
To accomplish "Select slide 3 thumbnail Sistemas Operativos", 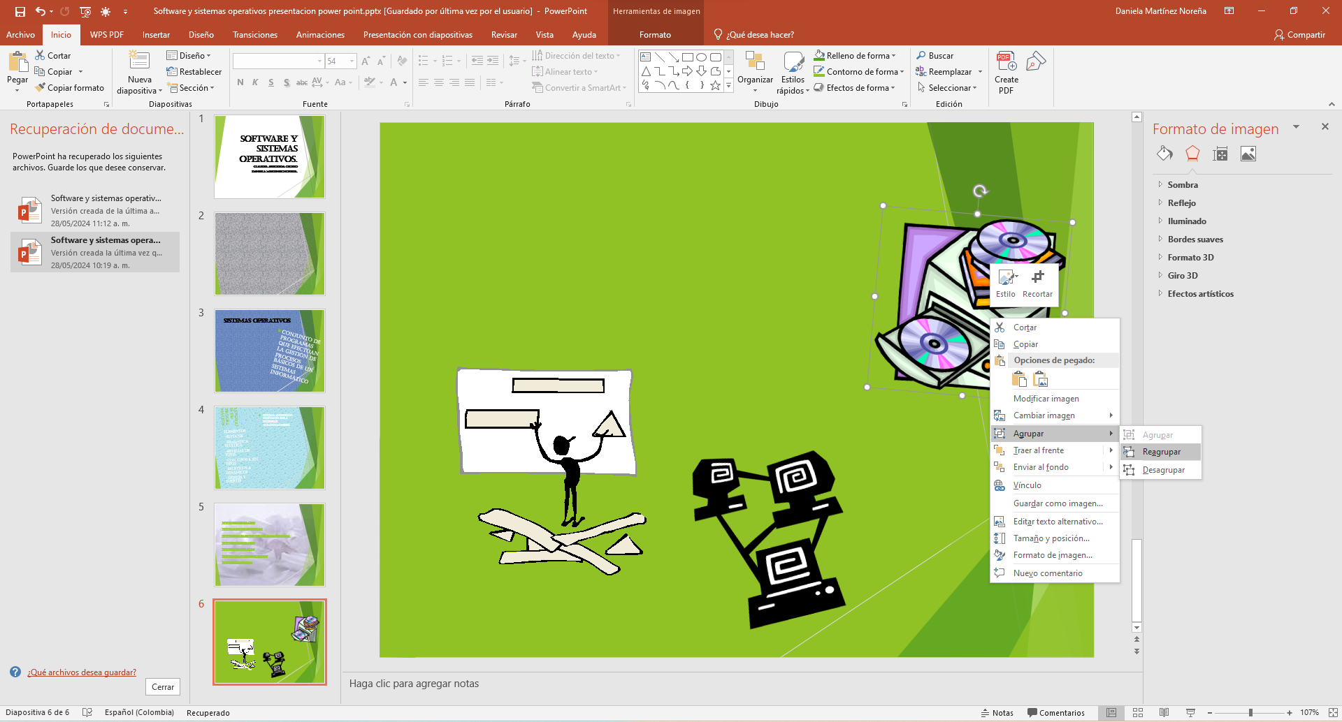I will point(269,351).
